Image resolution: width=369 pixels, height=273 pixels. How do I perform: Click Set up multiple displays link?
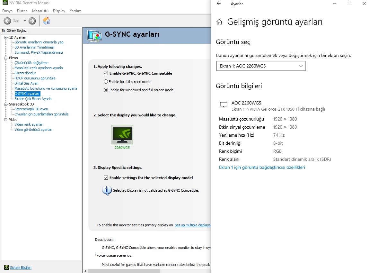click(x=193, y=225)
